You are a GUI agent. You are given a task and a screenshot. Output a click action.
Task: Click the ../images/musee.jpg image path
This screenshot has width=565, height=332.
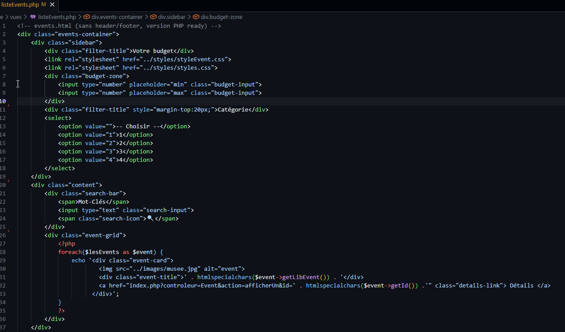pos(163,269)
